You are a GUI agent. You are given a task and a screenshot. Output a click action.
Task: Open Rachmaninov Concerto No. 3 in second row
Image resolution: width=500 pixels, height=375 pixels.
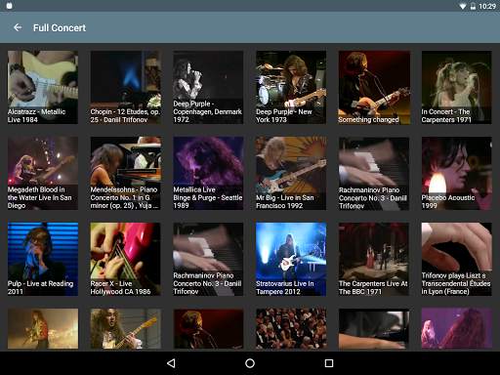[374, 173]
